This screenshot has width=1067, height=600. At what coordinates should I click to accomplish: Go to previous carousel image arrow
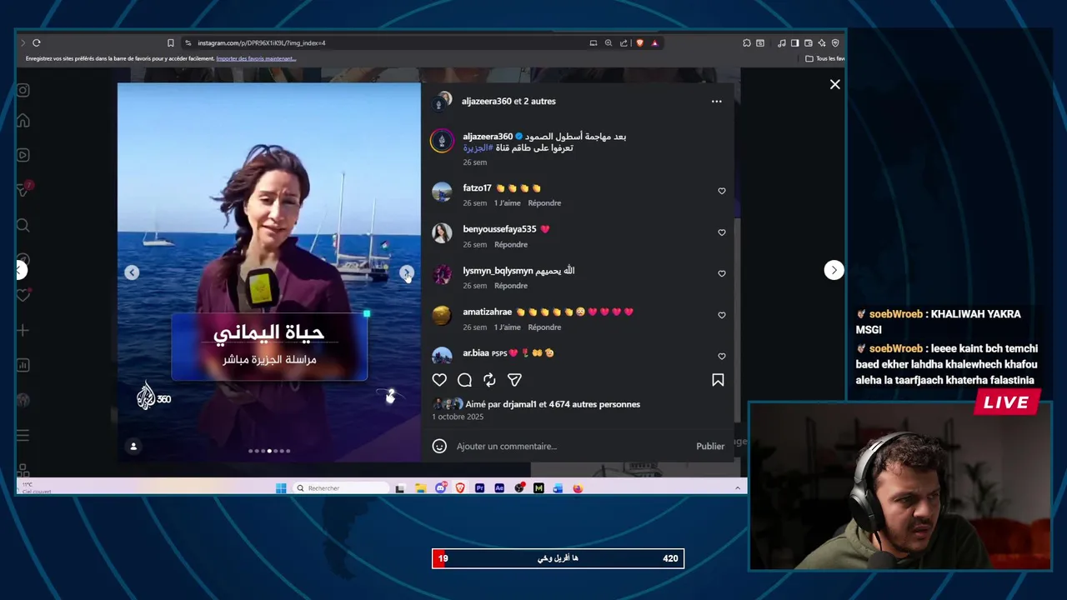[x=132, y=272]
